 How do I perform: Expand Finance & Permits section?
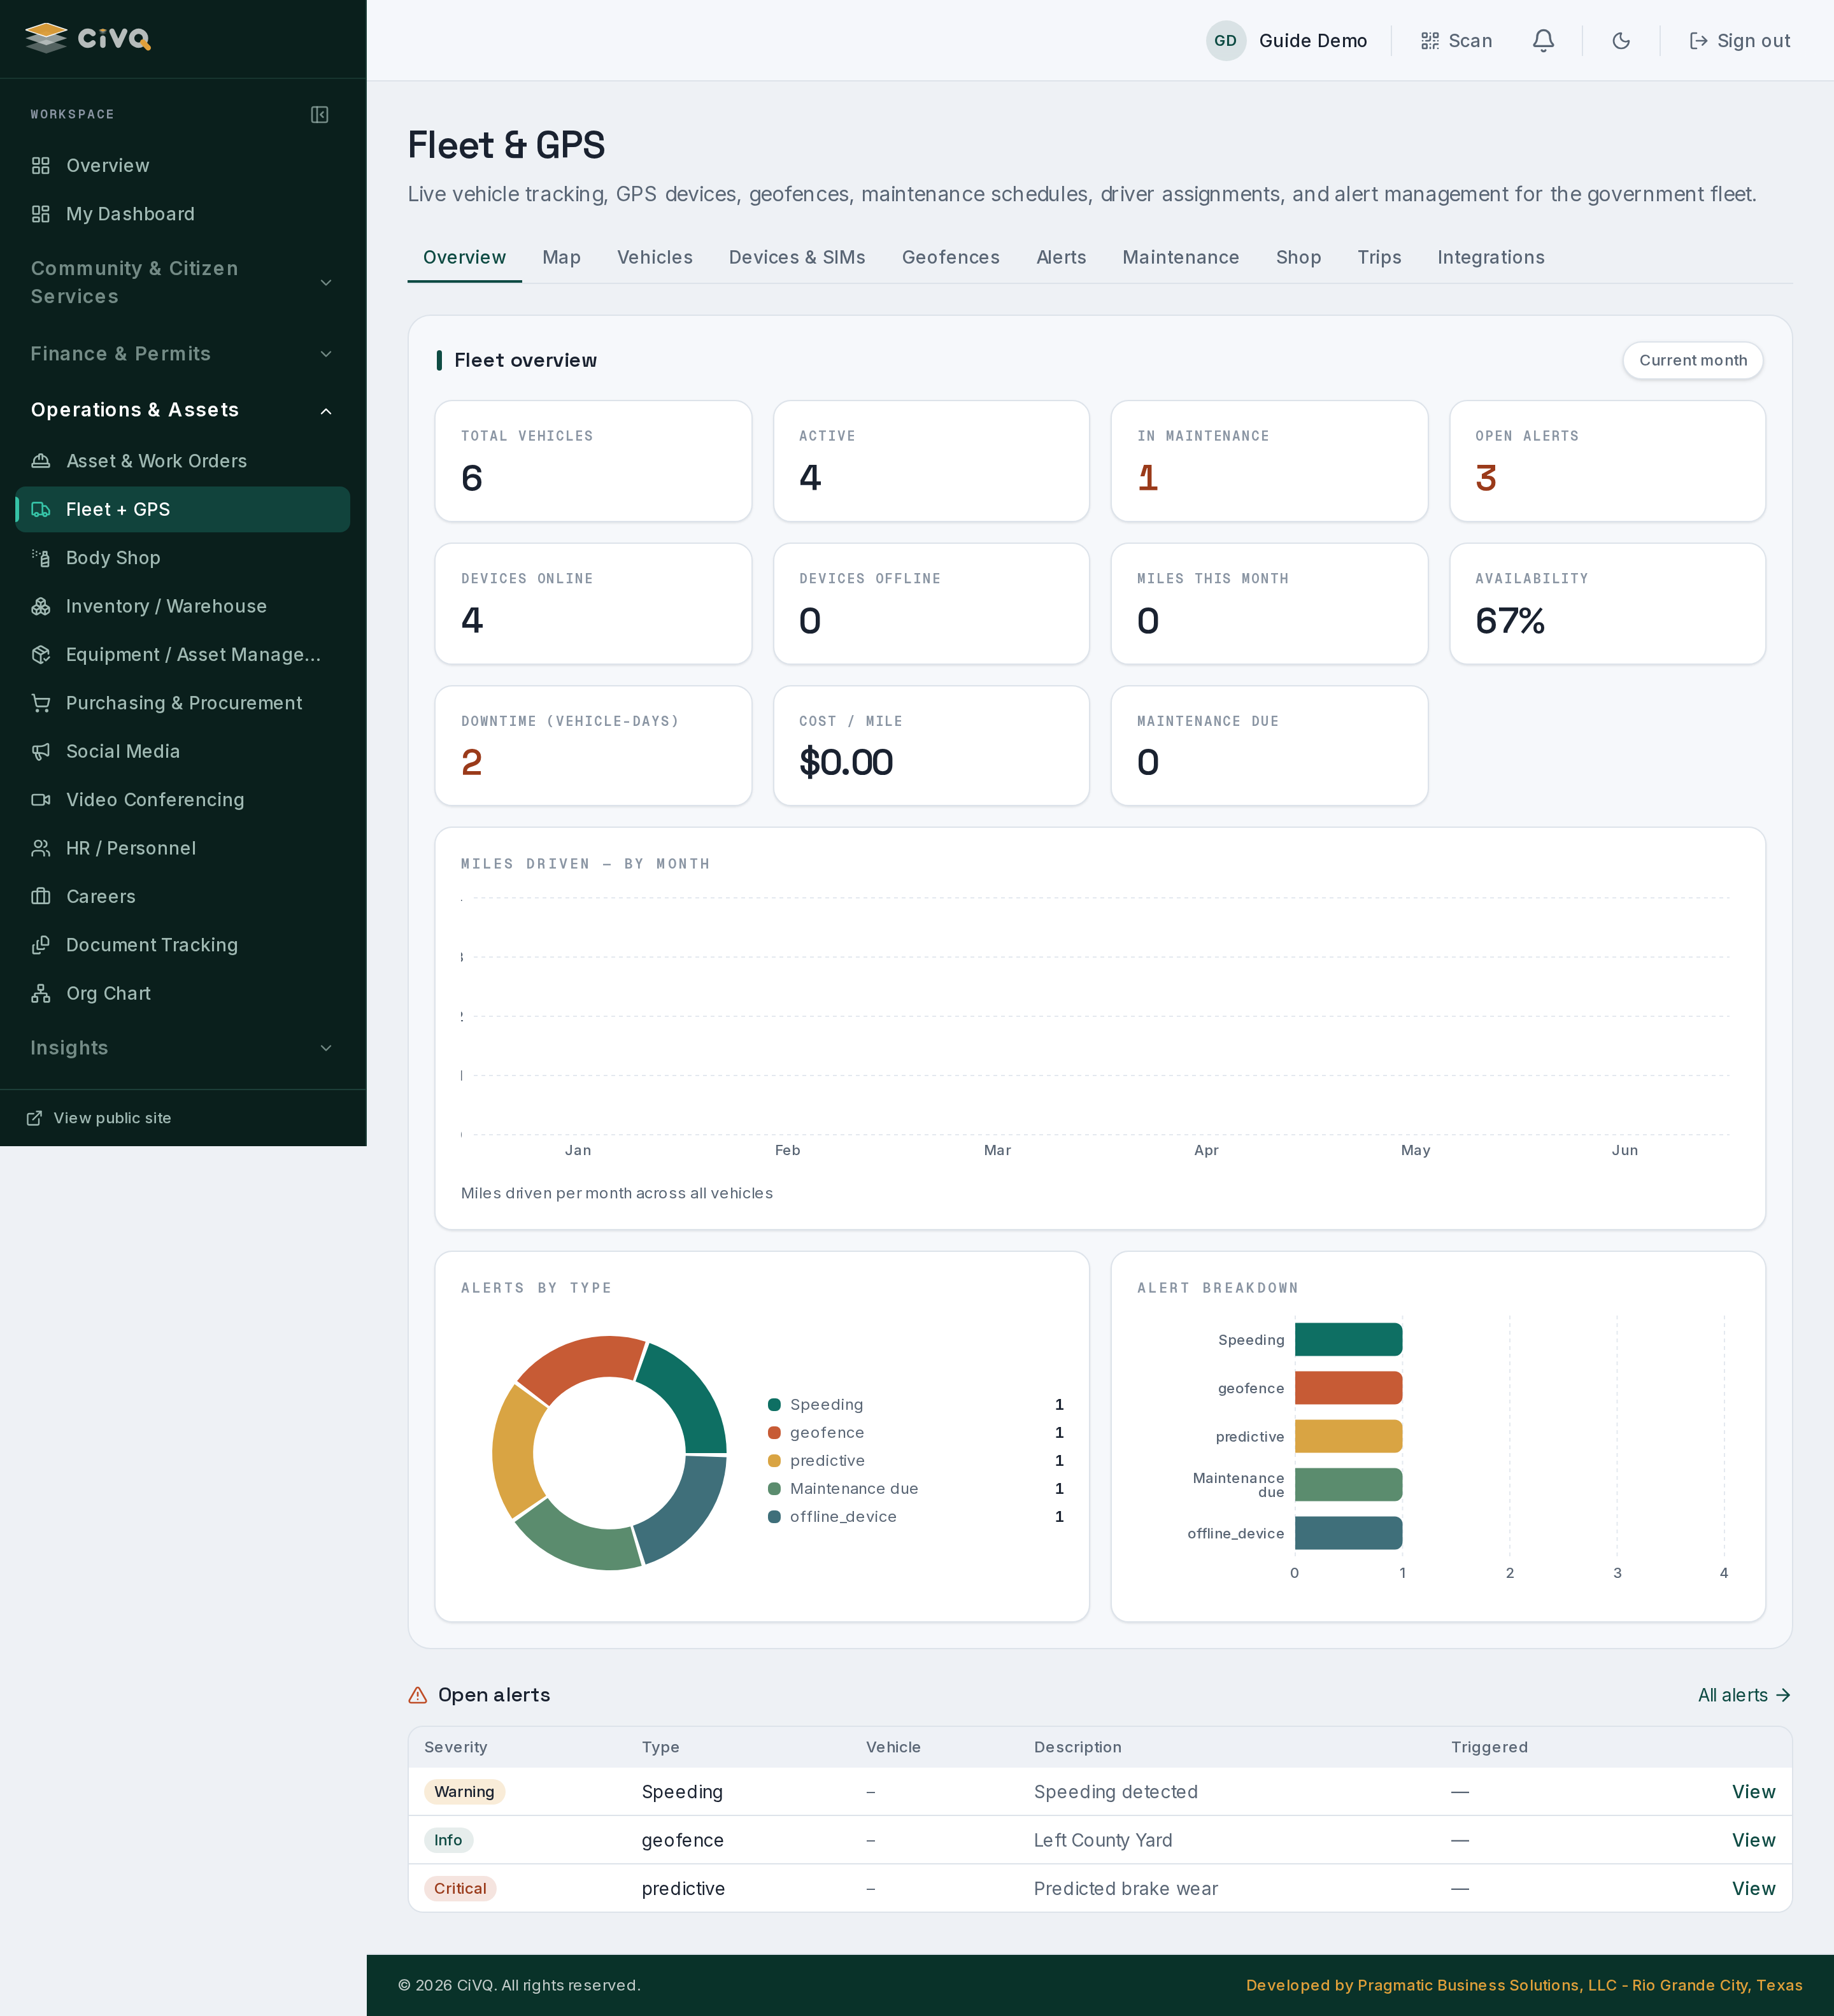(183, 354)
